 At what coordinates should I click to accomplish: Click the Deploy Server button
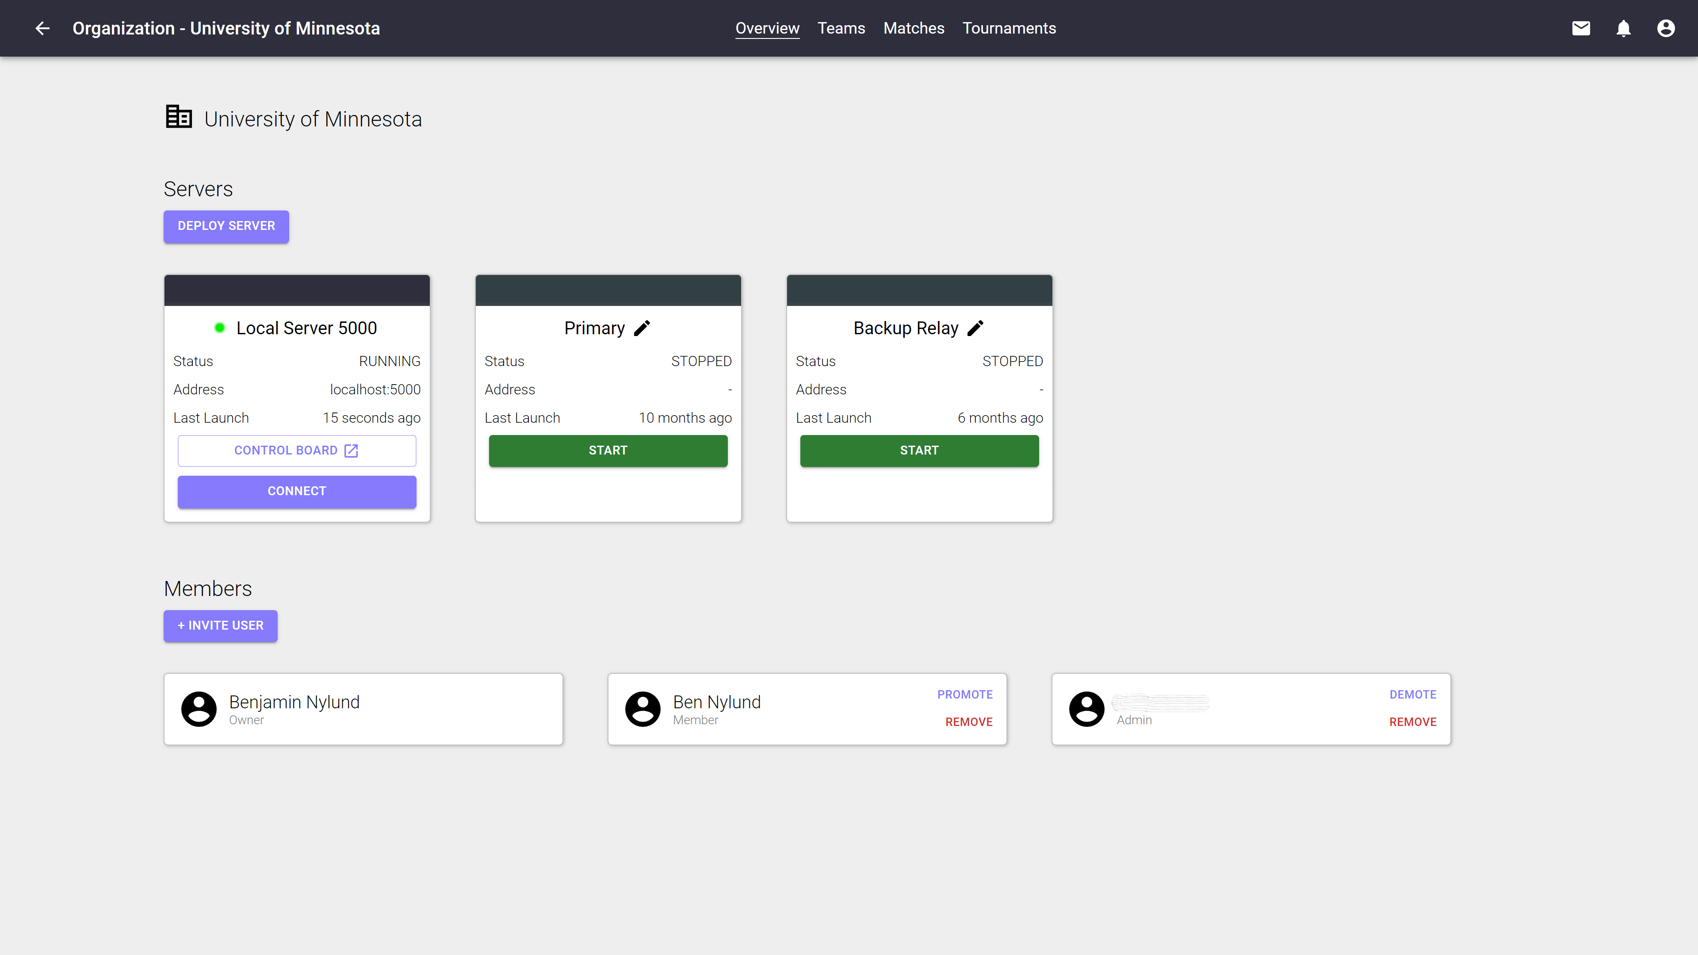click(226, 226)
